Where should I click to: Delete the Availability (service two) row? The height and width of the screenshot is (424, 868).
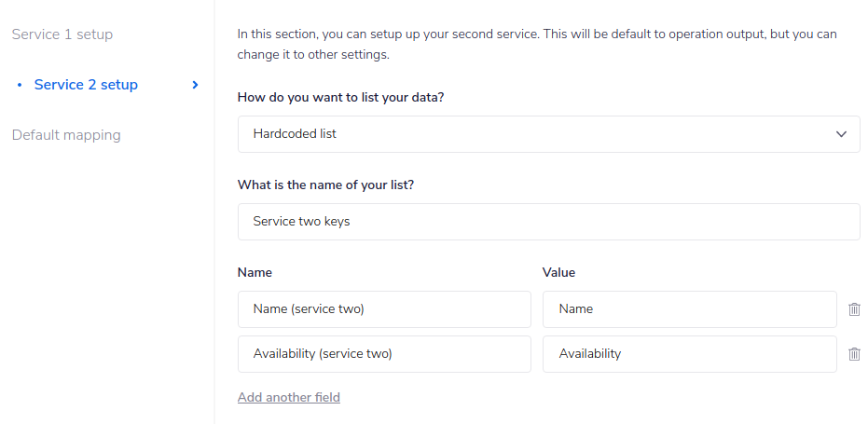click(854, 354)
